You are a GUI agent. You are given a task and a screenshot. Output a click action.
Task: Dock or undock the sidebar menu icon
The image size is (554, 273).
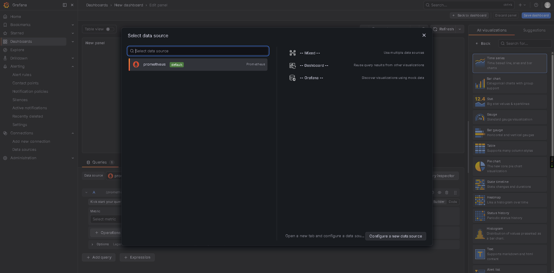pyautogui.click(x=65, y=5)
